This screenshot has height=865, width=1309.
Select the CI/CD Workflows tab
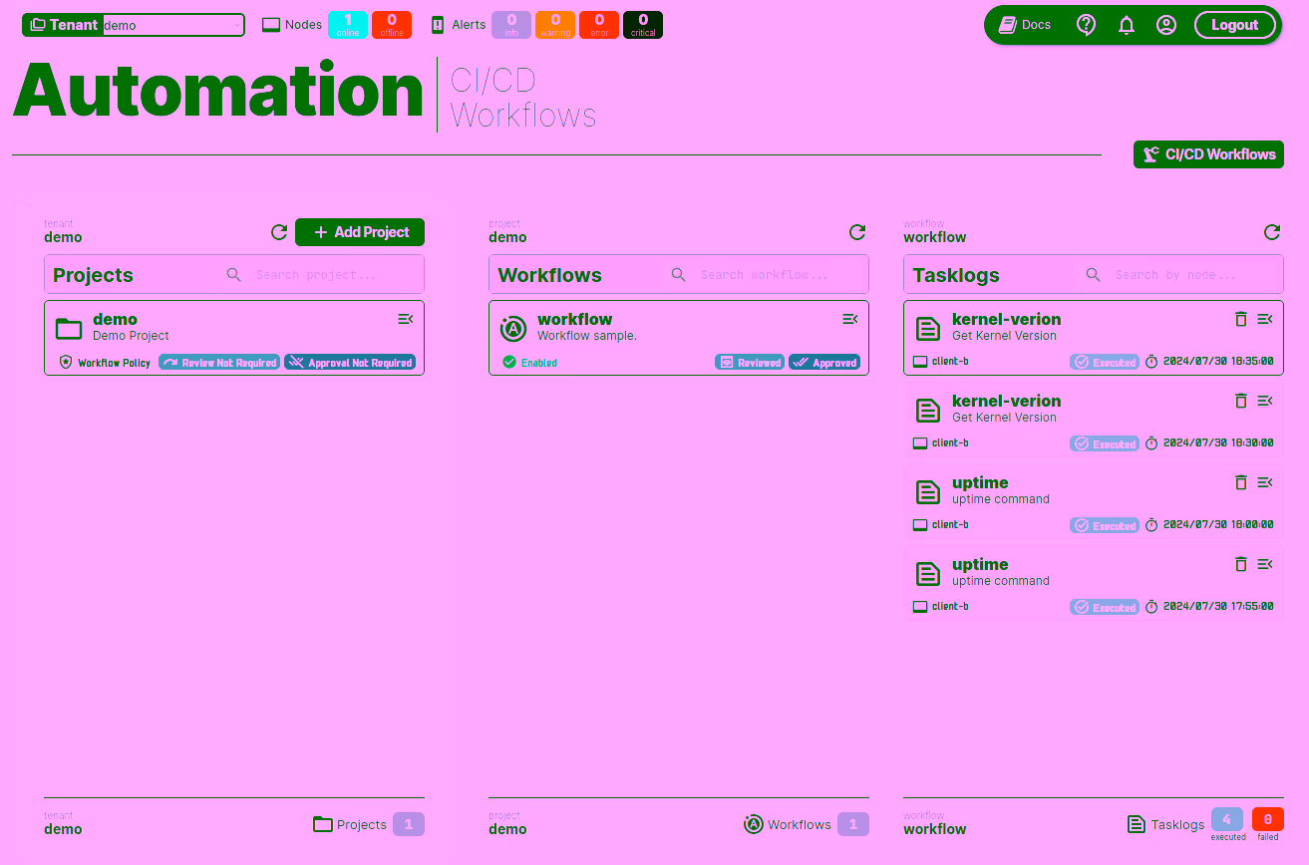[x=1207, y=154]
